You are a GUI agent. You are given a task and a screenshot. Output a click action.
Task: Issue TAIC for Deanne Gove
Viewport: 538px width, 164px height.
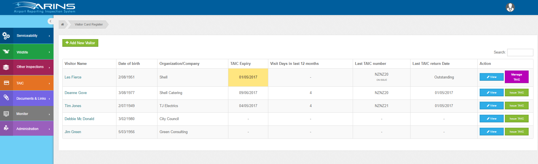coord(516,93)
